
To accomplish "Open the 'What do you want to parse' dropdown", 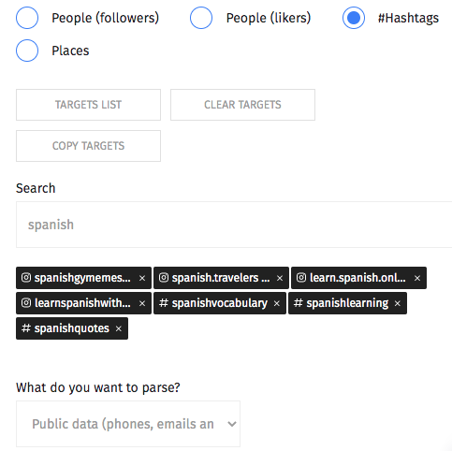I will (x=128, y=424).
